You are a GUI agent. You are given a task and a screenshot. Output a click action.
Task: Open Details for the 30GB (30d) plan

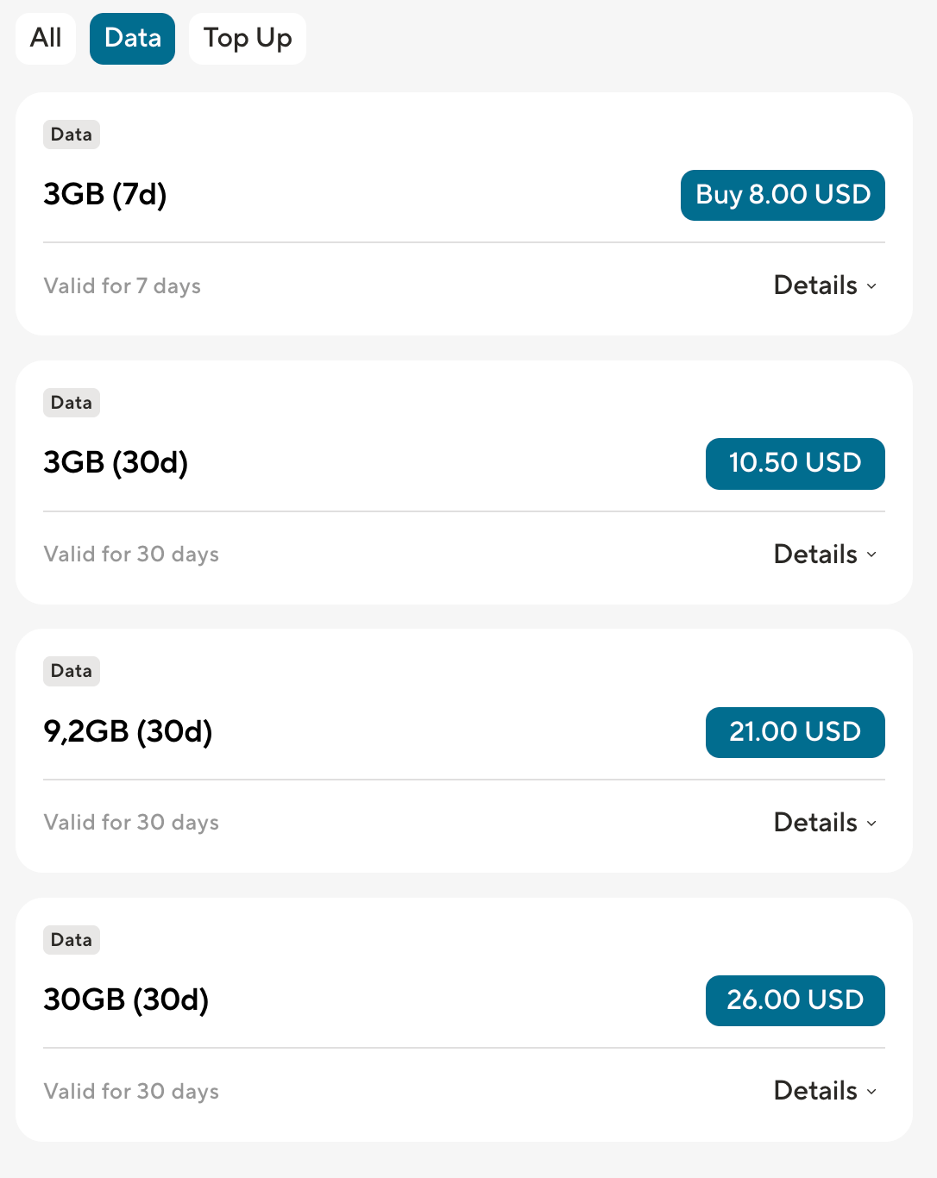(x=815, y=1091)
